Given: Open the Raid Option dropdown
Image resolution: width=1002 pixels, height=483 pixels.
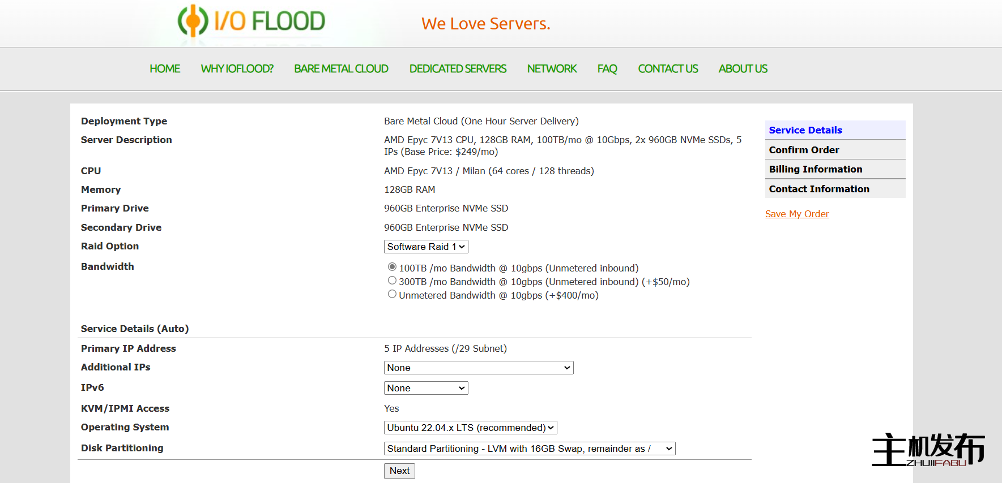Looking at the screenshot, I should point(426,247).
